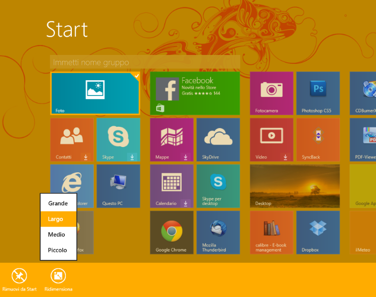Open Mozilla Thunderbird tile
The height and width of the screenshot is (297, 376).
click(218, 233)
